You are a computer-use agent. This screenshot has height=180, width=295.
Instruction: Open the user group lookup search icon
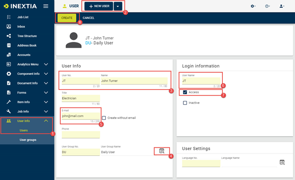(x=162, y=151)
